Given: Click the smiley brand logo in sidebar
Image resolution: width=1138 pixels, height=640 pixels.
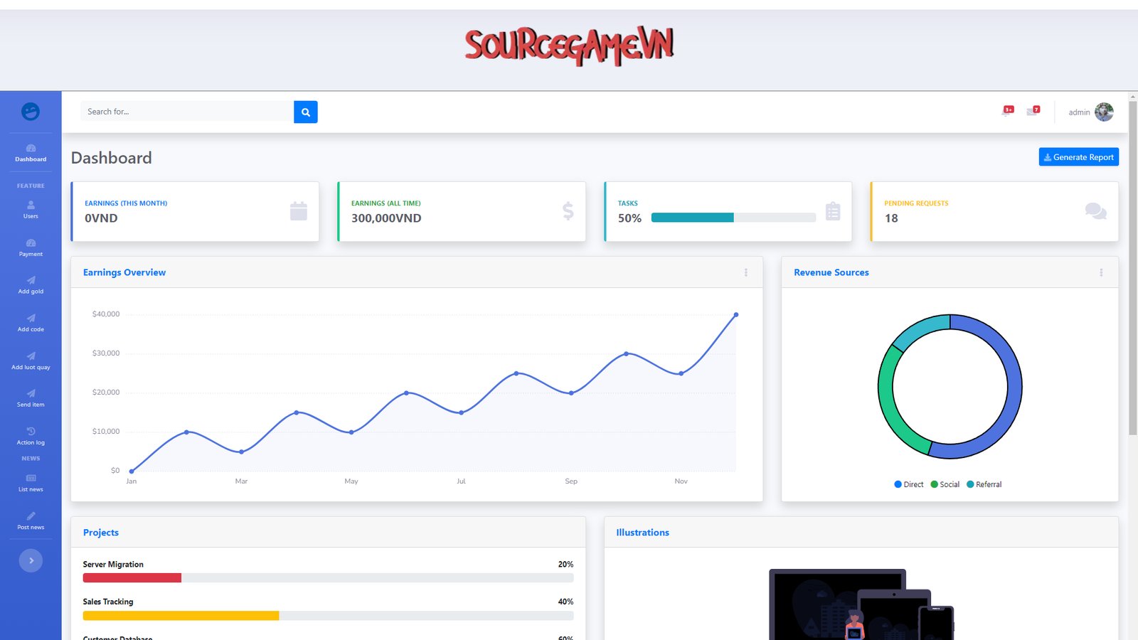Looking at the screenshot, I should pyautogui.click(x=31, y=112).
